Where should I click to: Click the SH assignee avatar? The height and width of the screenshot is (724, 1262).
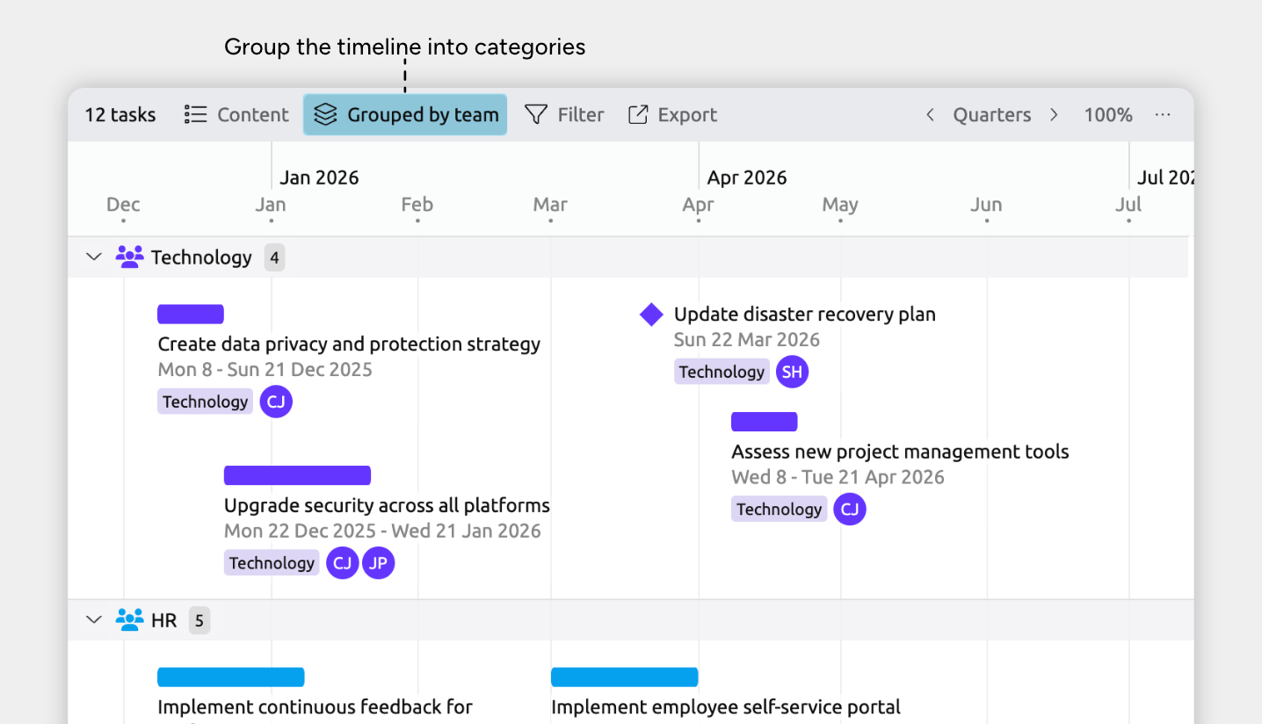(x=792, y=372)
